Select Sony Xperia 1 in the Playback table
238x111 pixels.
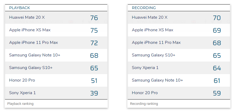22,93
